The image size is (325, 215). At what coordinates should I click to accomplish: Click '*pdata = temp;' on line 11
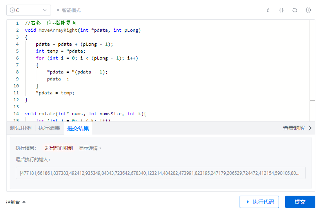55,93
